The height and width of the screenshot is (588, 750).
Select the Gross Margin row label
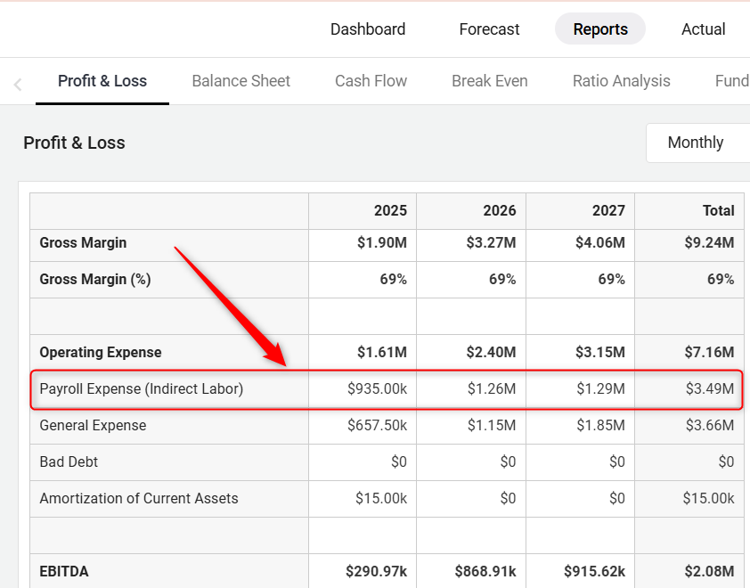pyautogui.click(x=83, y=242)
